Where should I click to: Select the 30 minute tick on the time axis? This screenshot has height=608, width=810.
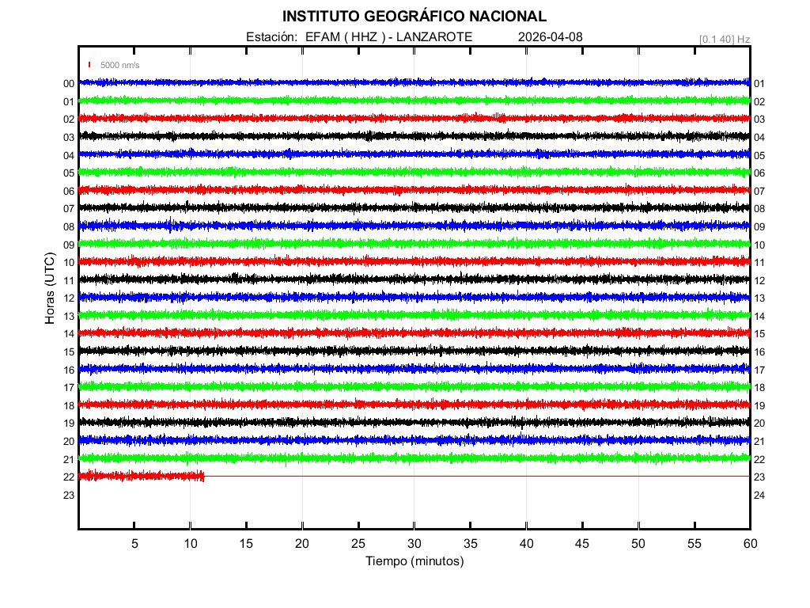pyautogui.click(x=414, y=543)
